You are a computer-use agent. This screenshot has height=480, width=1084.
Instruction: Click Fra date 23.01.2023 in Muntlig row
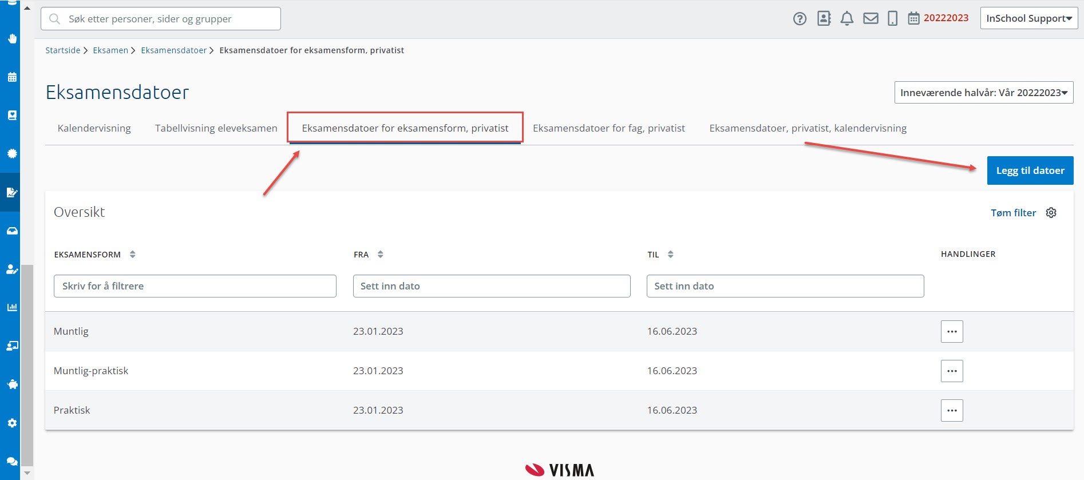click(378, 331)
